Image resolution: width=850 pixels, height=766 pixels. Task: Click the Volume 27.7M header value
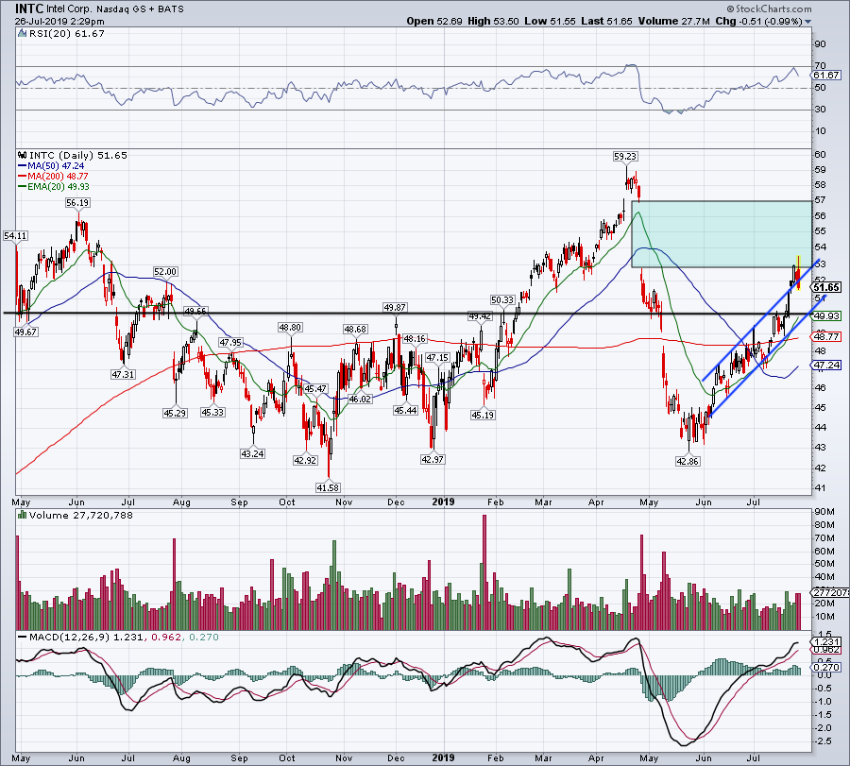click(673, 21)
